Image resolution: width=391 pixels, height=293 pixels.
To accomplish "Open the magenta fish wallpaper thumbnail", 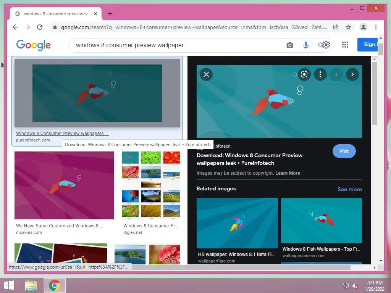I will click(64, 185).
